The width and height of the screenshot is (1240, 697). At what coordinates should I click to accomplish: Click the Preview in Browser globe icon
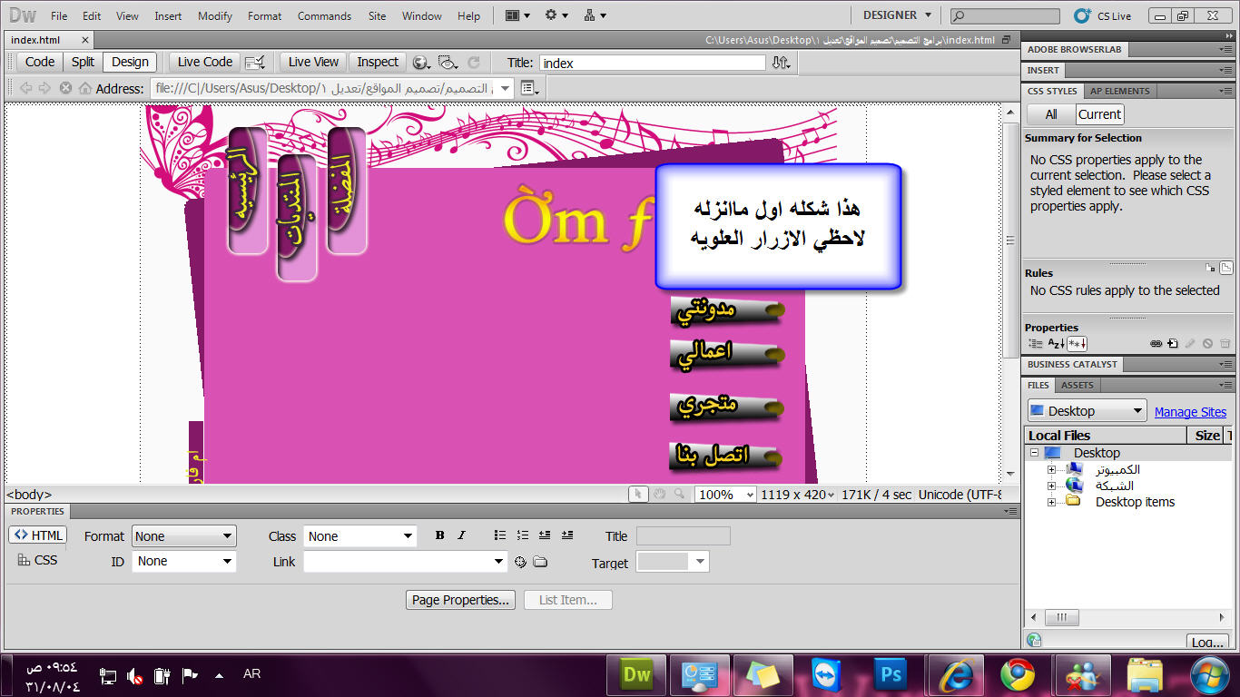(x=420, y=63)
